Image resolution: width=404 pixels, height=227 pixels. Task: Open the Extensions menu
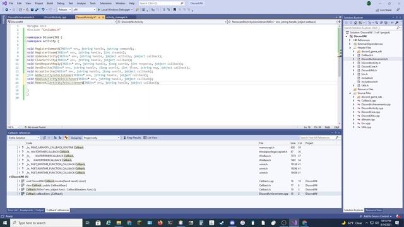coord(105,3)
